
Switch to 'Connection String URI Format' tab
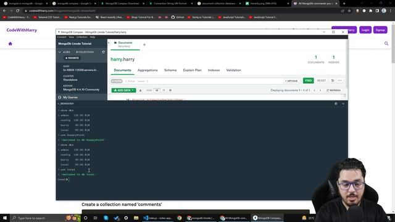point(170,4)
